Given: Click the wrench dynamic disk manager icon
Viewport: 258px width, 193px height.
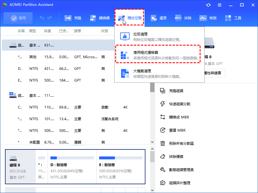Looking at the screenshot, I should pos(162,170).
